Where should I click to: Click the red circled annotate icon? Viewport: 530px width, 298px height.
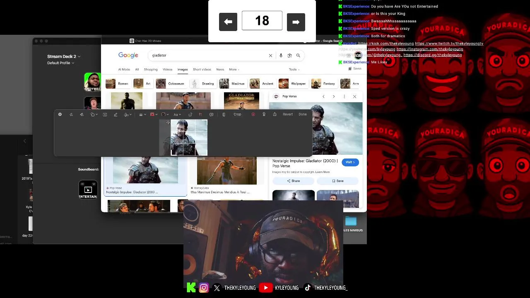click(x=253, y=115)
